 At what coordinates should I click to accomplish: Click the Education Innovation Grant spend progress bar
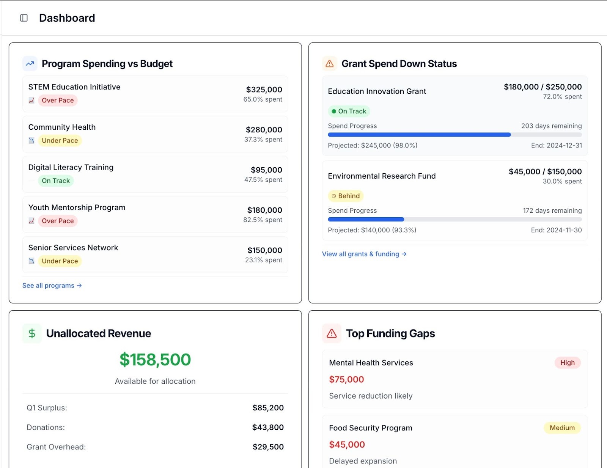[454, 135]
